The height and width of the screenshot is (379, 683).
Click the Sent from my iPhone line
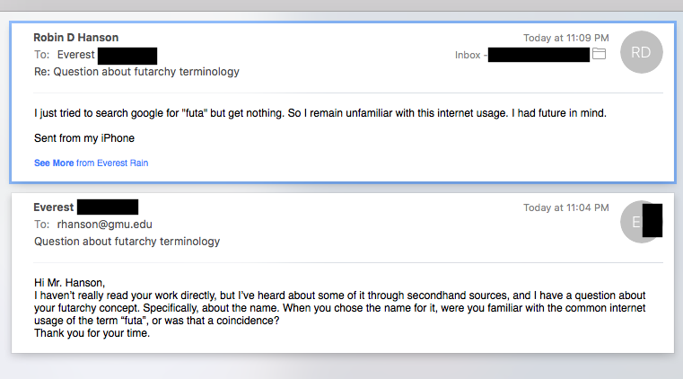click(83, 138)
